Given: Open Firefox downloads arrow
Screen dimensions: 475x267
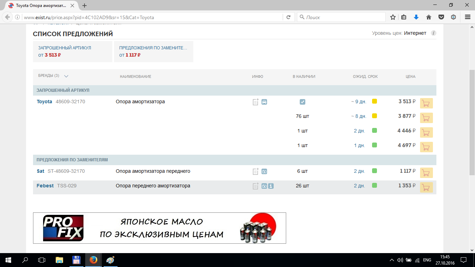Looking at the screenshot, I should 416,17.
